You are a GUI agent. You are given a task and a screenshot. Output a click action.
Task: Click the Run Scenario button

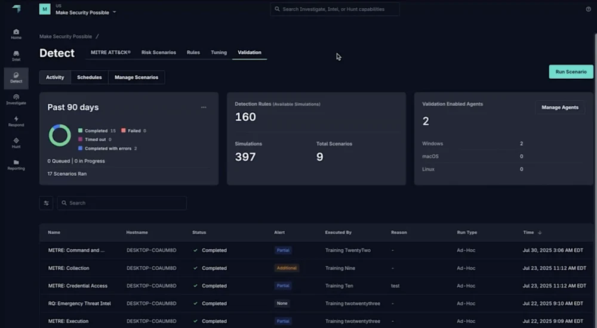[x=571, y=72]
